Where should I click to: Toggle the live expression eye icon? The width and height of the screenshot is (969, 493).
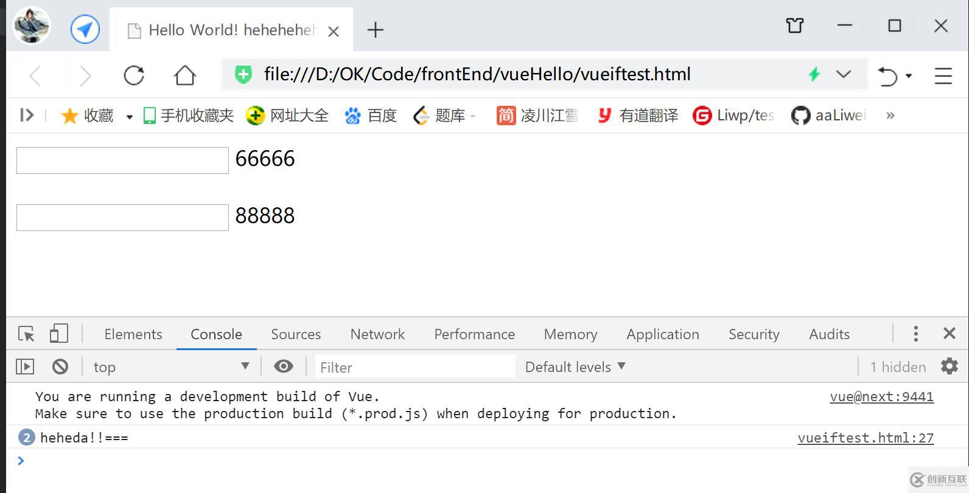pos(284,367)
